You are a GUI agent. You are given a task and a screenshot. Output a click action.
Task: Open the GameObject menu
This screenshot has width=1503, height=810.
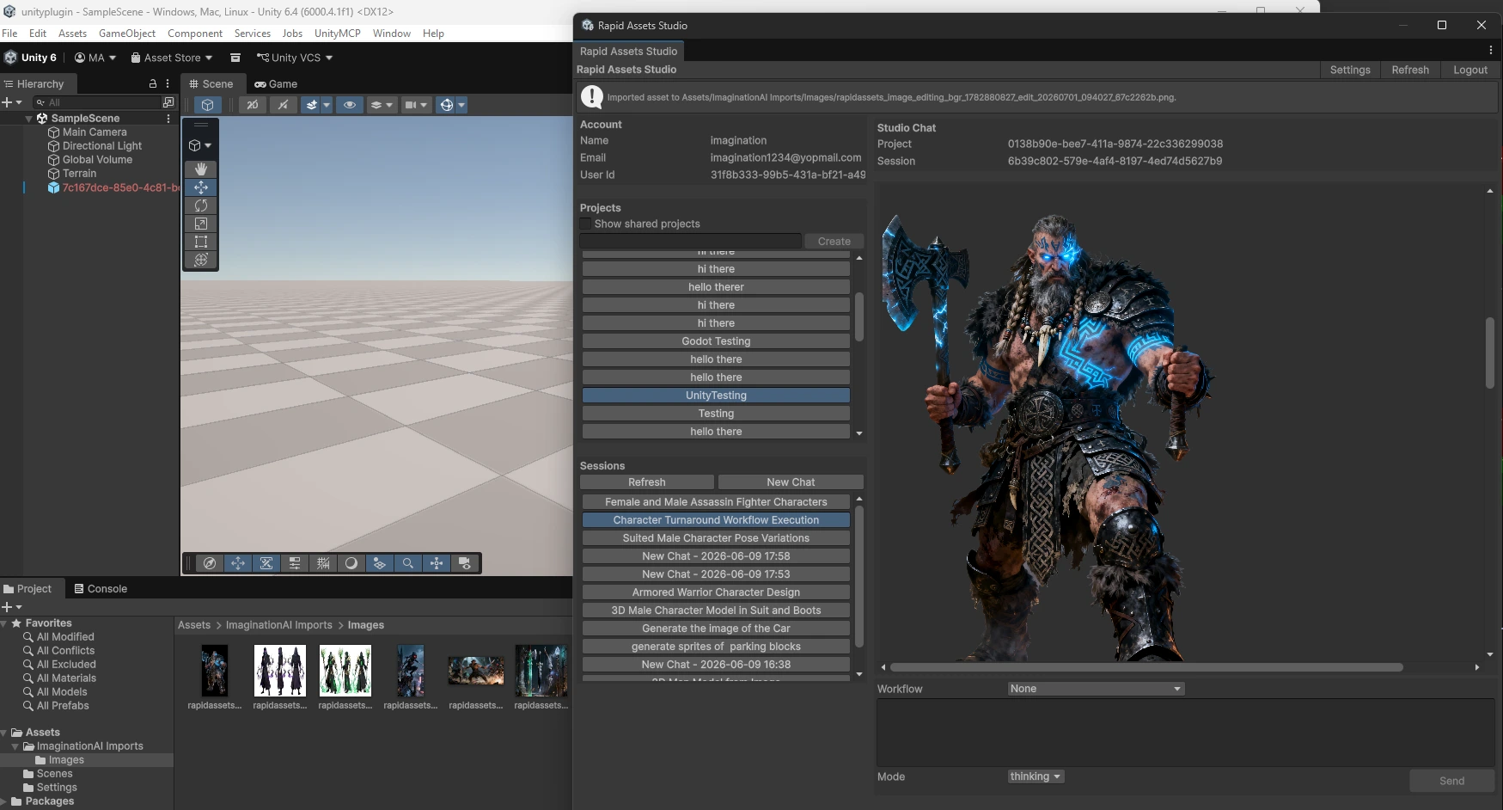(x=127, y=34)
